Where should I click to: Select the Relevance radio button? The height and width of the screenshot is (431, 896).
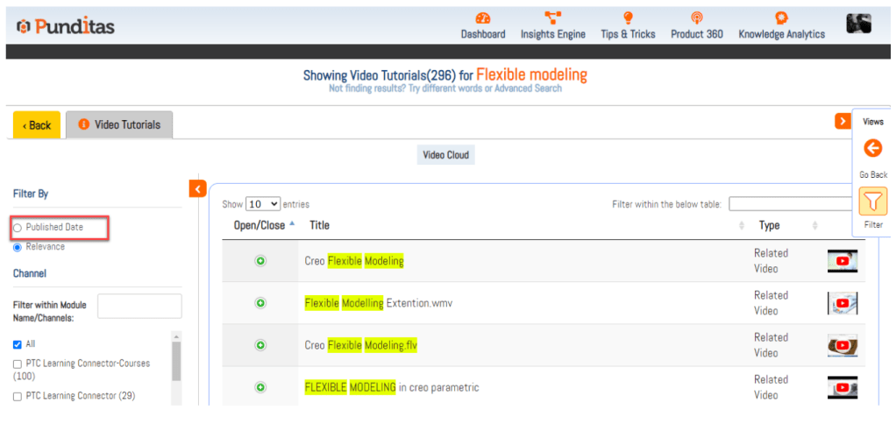pos(18,247)
